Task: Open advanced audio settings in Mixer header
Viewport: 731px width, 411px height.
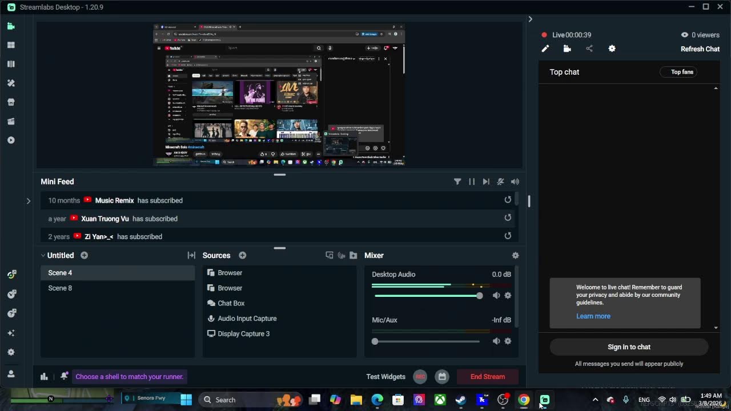Action: point(516,255)
